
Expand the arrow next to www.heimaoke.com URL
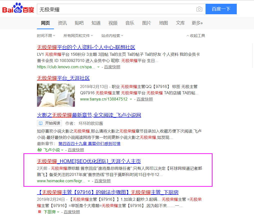(x=89, y=181)
